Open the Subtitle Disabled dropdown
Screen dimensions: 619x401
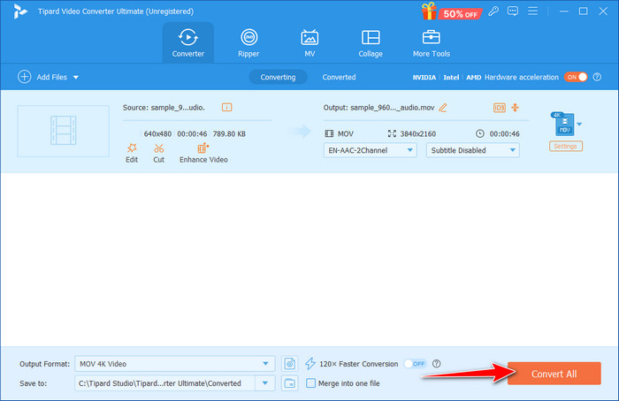pos(472,150)
